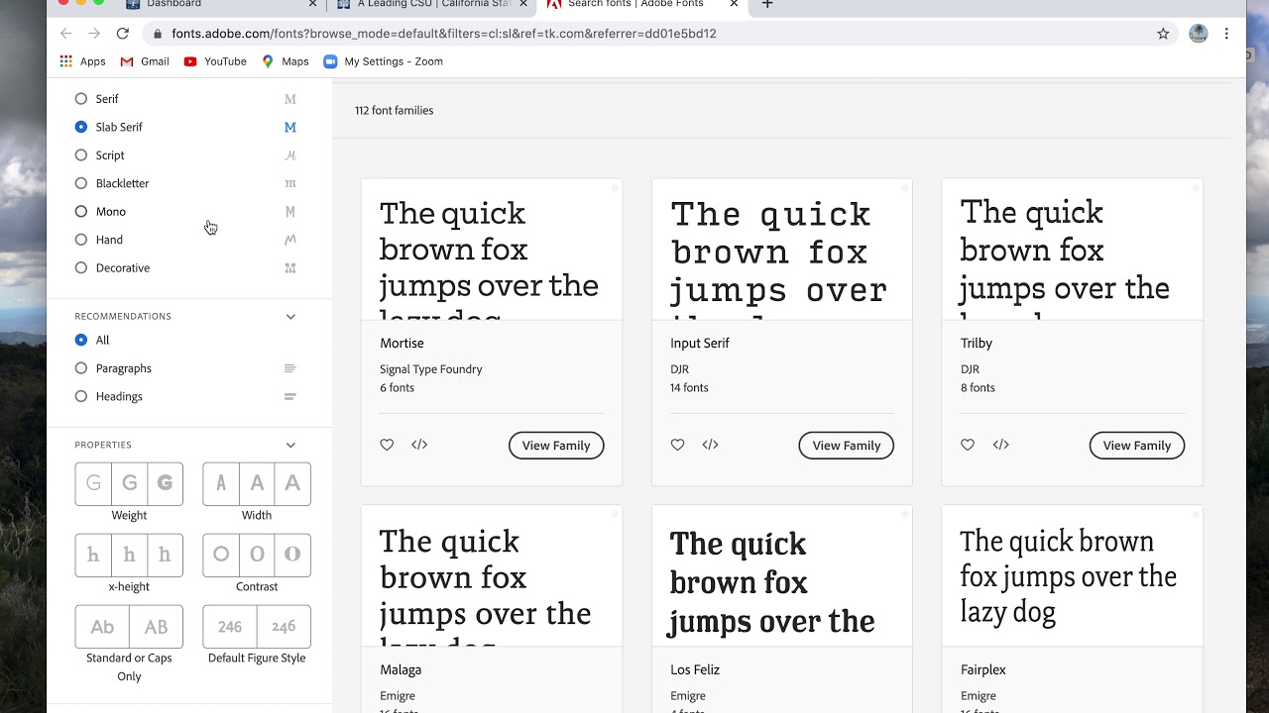The height and width of the screenshot is (713, 1269).
Task: Select the extended width A icon
Action: click(292, 483)
